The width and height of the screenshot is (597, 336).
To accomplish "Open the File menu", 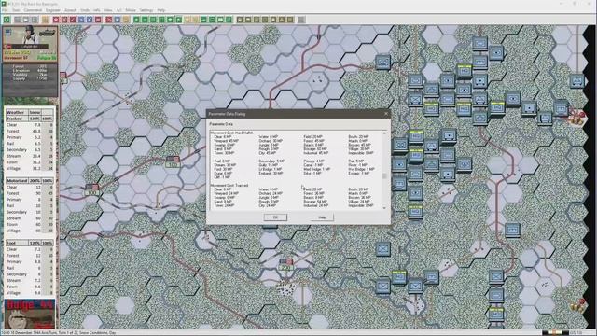I will (x=6, y=10).
